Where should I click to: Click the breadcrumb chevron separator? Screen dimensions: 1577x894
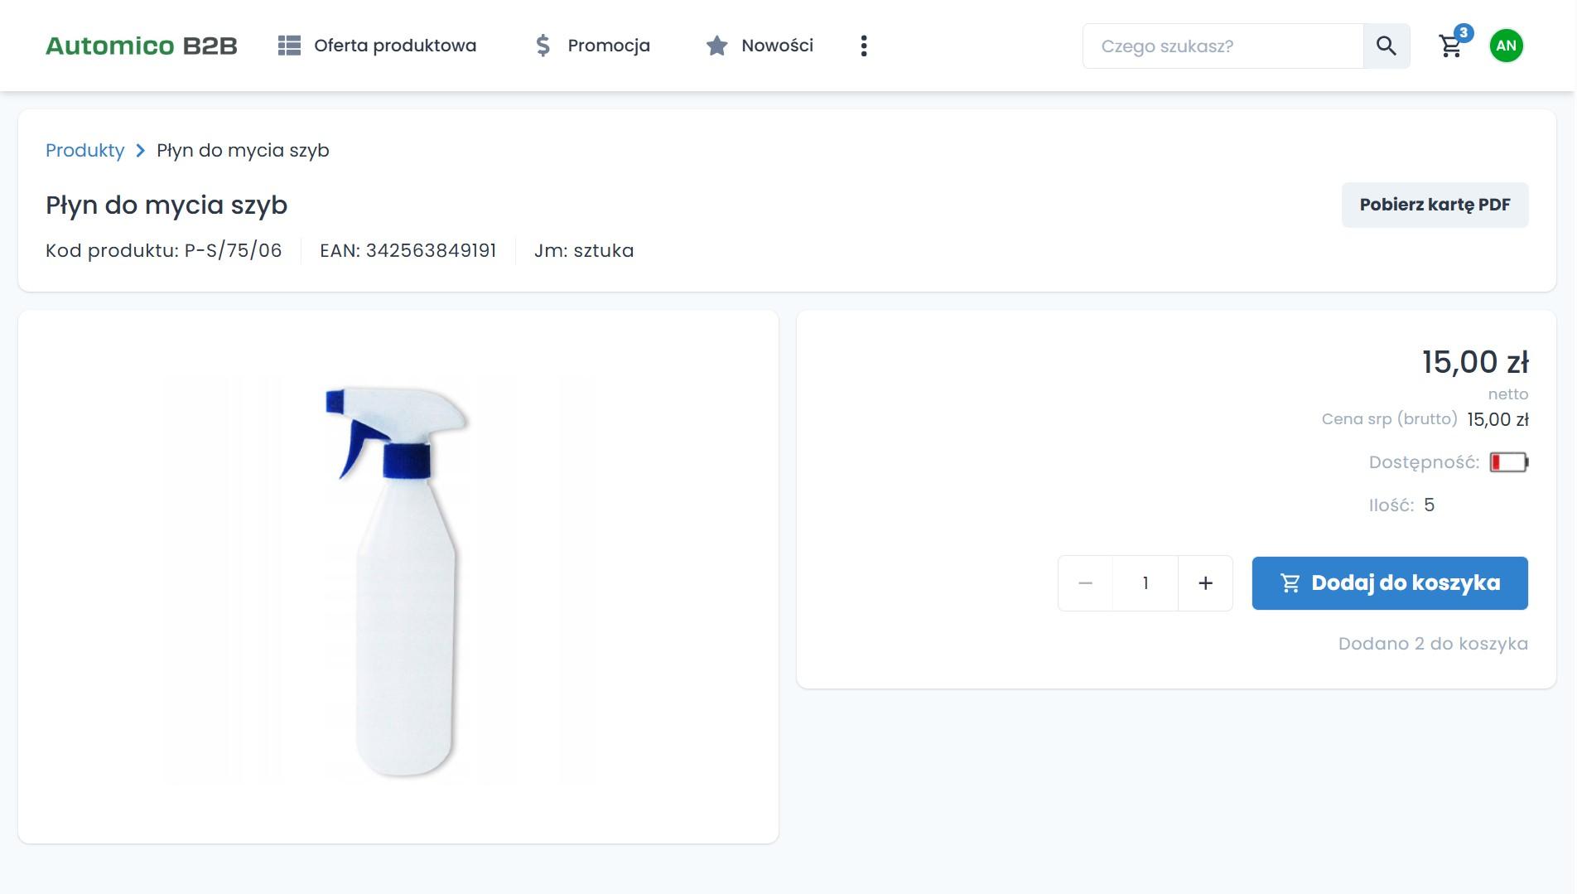[140, 151]
